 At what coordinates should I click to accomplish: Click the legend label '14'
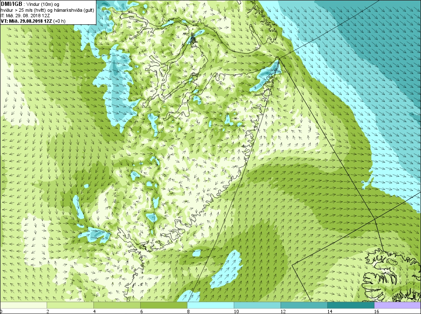point(330,311)
